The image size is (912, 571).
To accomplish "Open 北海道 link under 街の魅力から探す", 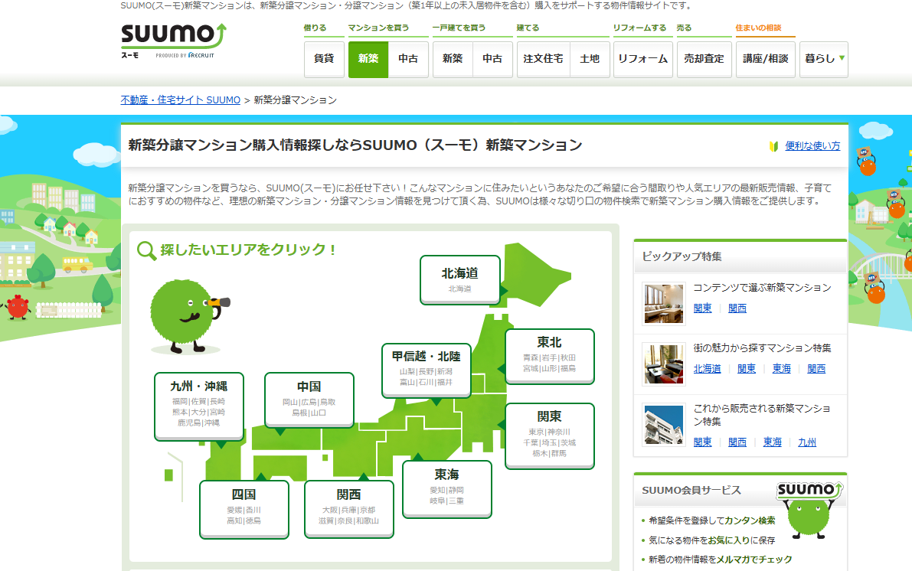I will click(x=708, y=369).
